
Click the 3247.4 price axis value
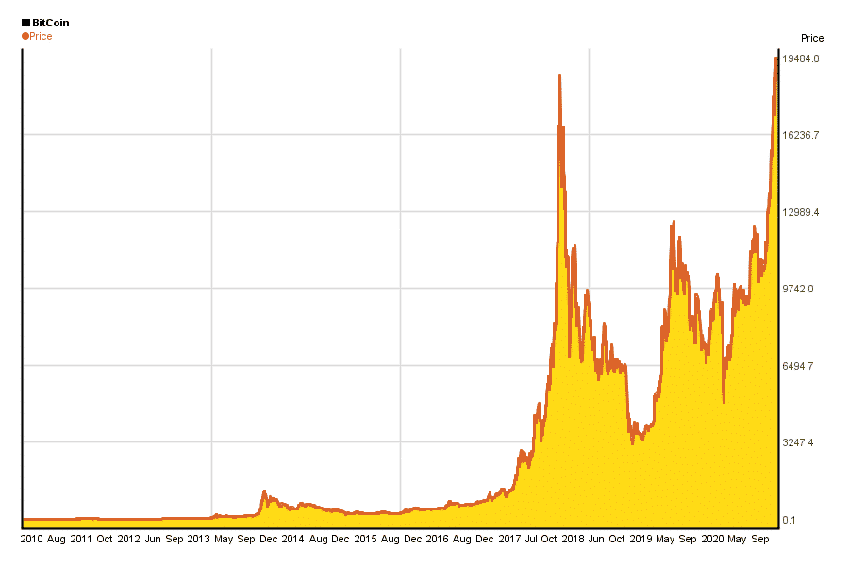point(798,442)
